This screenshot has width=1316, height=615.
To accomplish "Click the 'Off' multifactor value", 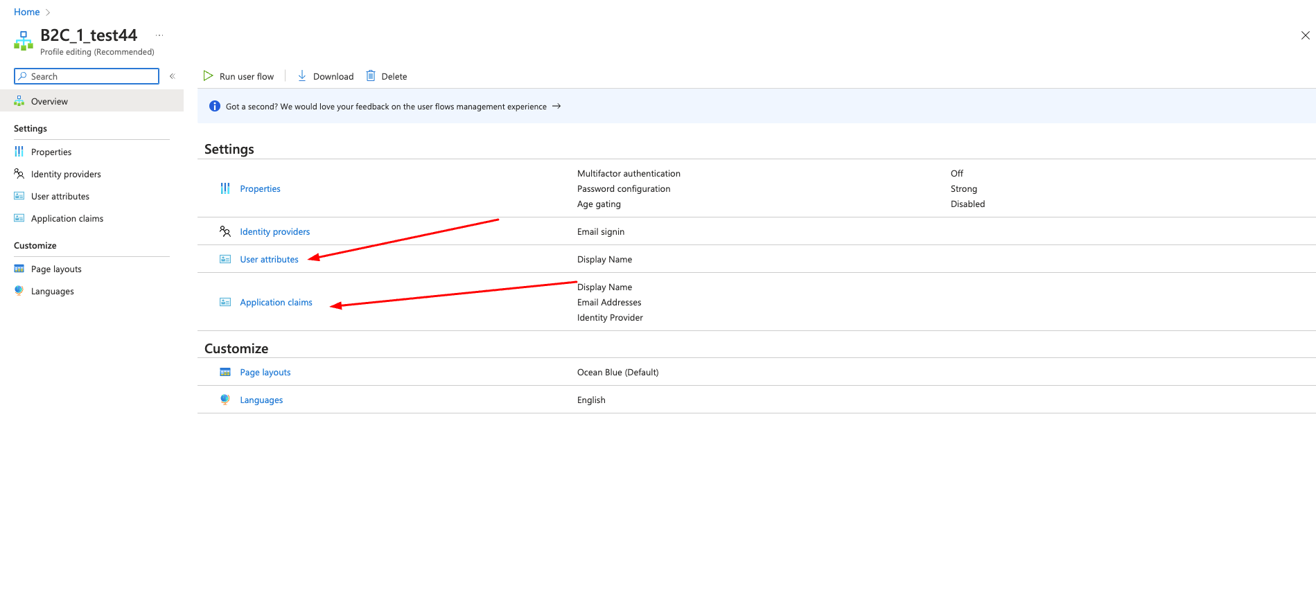I will point(957,173).
